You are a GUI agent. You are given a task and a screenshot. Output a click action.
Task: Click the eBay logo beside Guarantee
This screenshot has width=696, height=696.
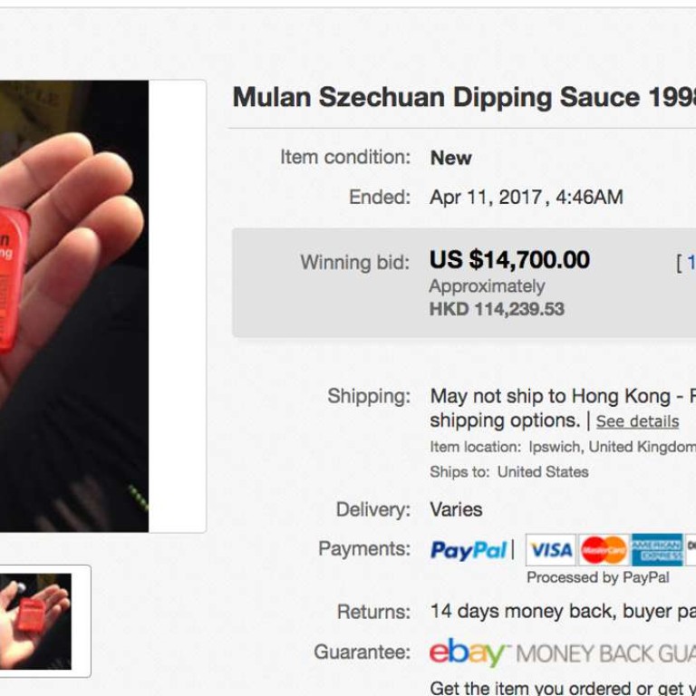[467, 652]
